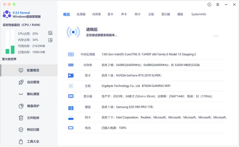Click the B760M GAMING WIFI motherboard text
The width and height of the screenshot is (239, 147).
click(136, 86)
